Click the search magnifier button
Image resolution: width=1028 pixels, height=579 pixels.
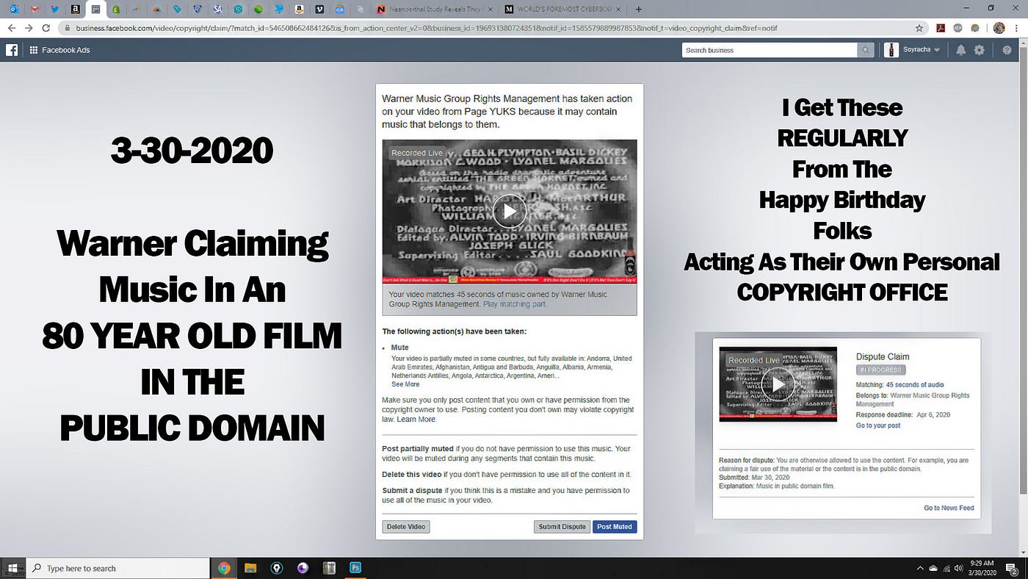tap(866, 50)
